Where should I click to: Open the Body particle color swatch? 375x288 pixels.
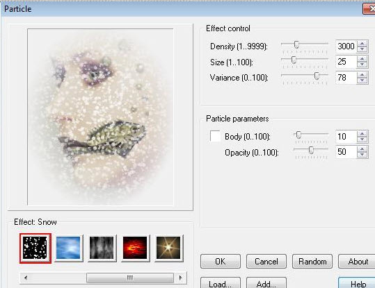tap(215, 136)
